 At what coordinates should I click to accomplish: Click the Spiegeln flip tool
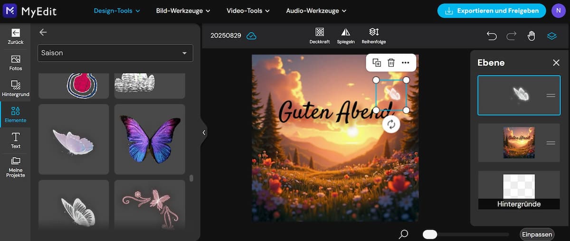click(346, 36)
